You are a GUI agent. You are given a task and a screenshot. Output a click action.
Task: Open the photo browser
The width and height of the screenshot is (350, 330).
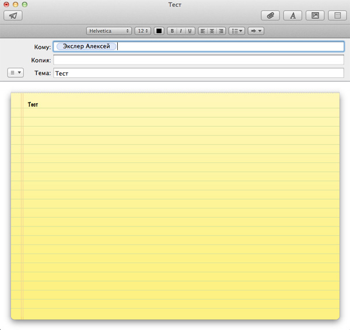pyautogui.click(x=314, y=16)
